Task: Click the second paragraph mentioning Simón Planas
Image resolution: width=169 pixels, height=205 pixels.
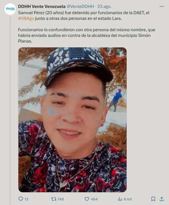Action: pyautogui.click(x=87, y=35)
